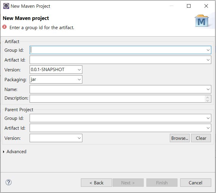The height and width of the screenshot is (193, 216).
Task: Open the Name field dropdown arrow
Action: (x=208, y=89)
